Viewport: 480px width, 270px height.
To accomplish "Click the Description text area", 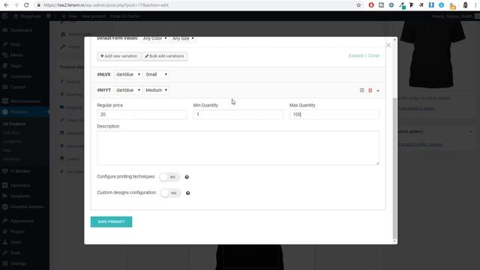I will click(x=238, y=148).
